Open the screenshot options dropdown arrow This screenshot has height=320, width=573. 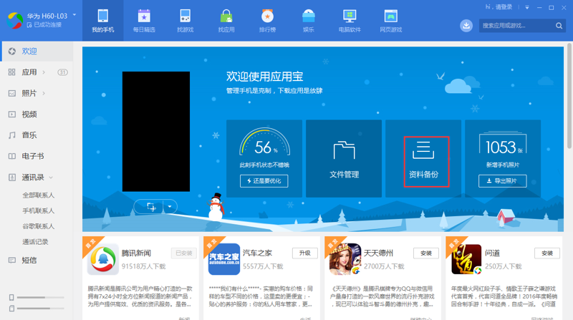coord(170,207)
